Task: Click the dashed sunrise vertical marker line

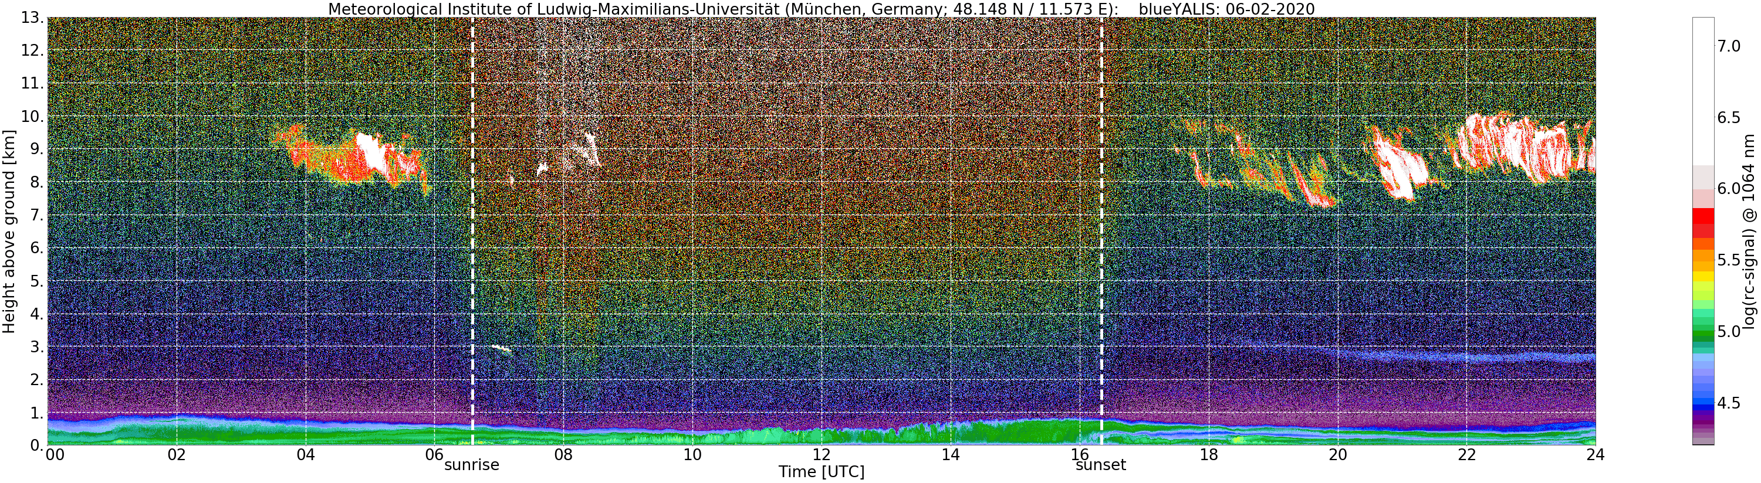Action: click(472, 231)
